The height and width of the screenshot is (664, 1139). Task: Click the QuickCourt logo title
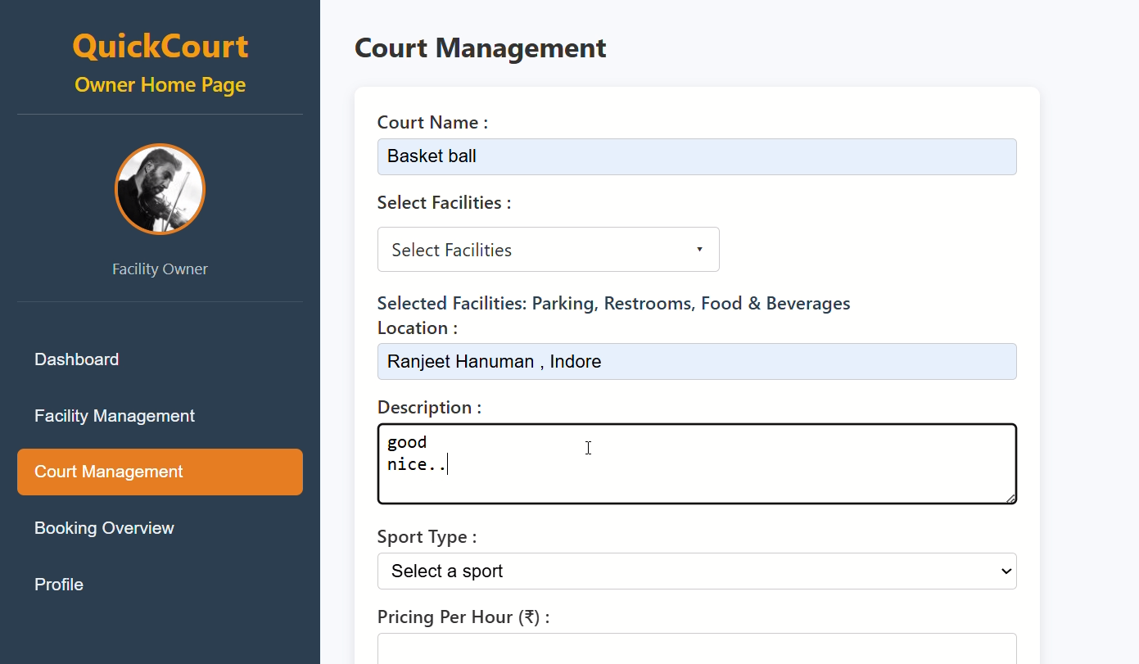(160, 46)
